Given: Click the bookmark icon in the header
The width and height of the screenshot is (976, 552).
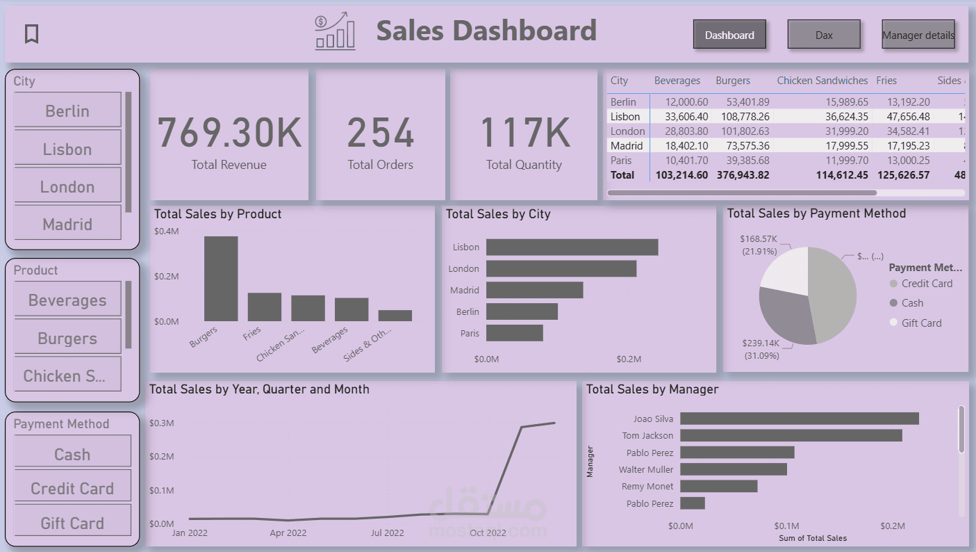Looking at the screenshot, I should 31,33.
